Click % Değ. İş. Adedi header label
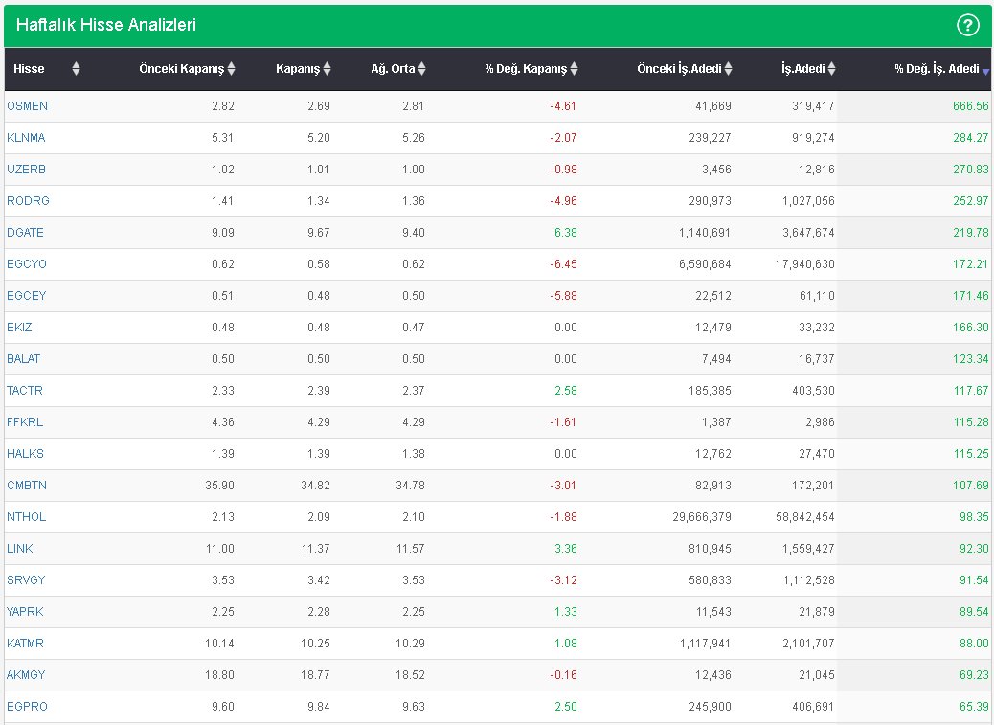 [937, 68]
